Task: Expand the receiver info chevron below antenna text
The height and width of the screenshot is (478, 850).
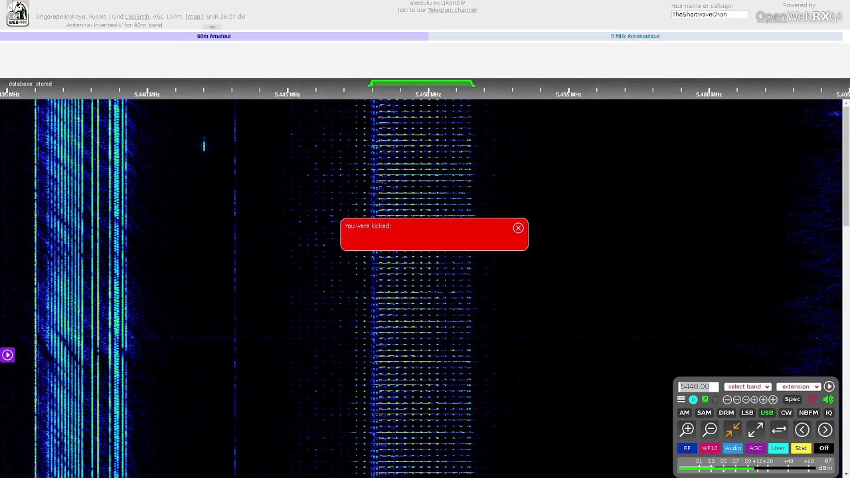Action: point(212,28)
